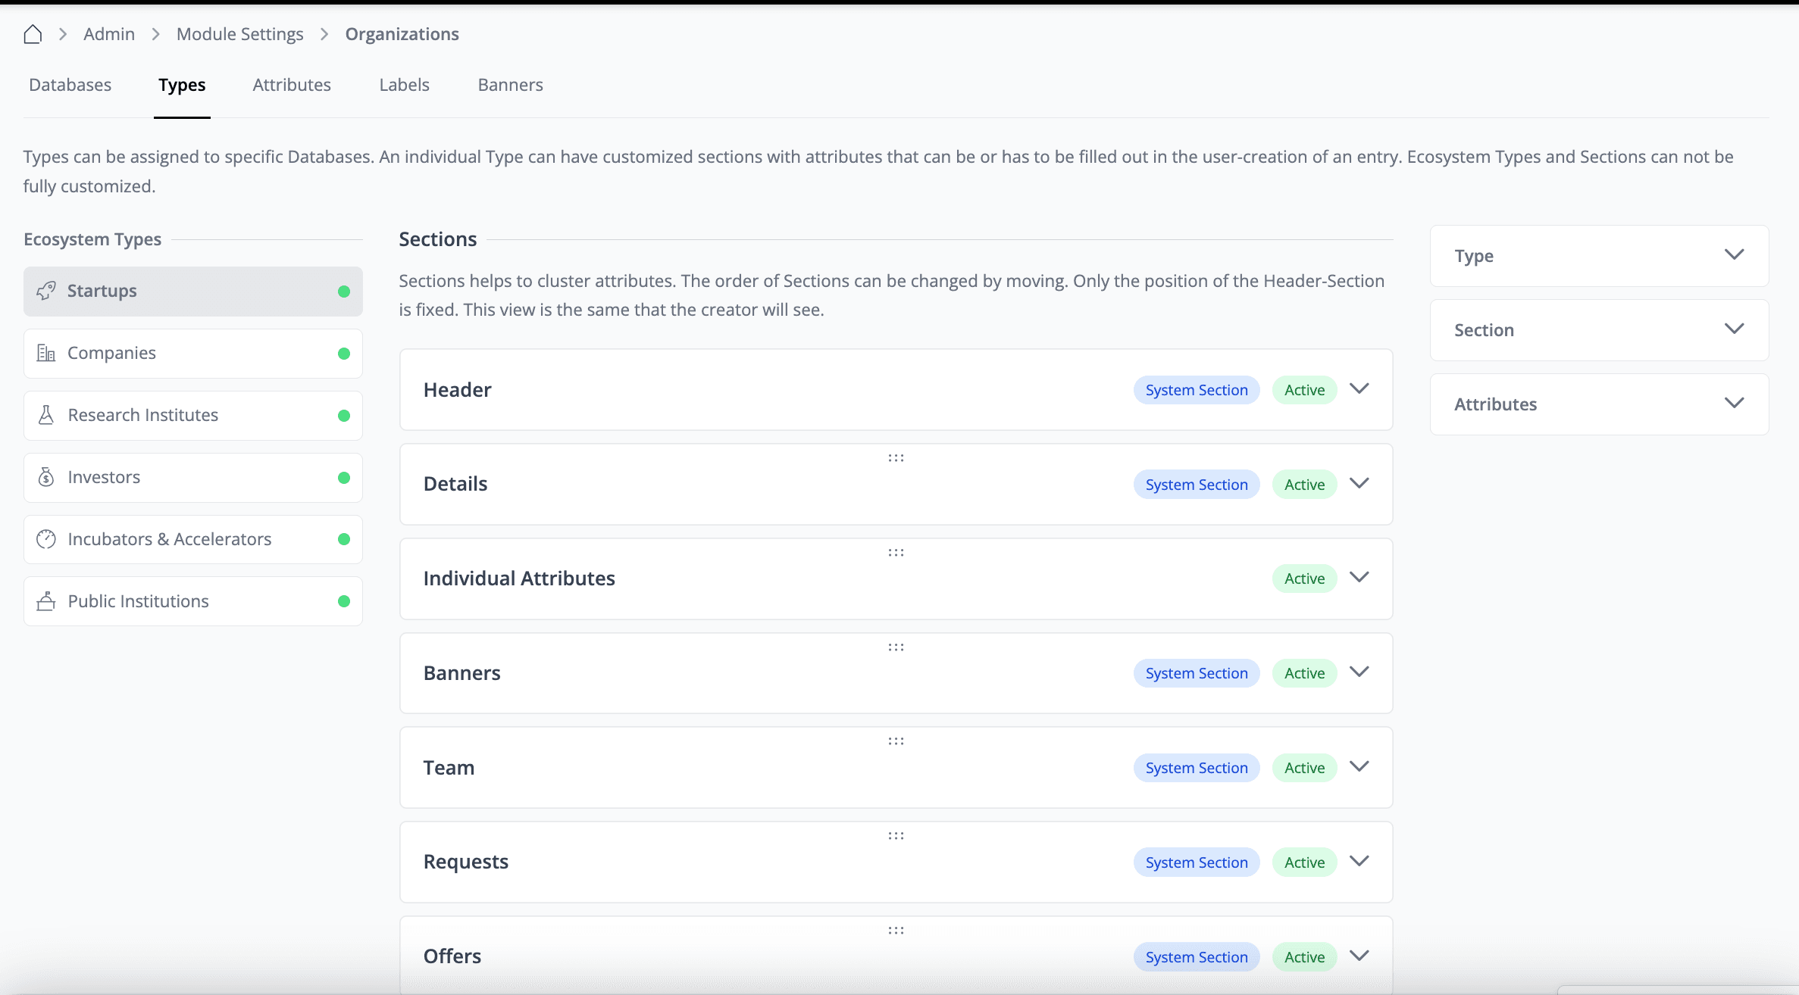The height and width of the screenshot is (995, 1799).
Task: Click the money bag icon for Investors
Action: click(x=46, y=477)
